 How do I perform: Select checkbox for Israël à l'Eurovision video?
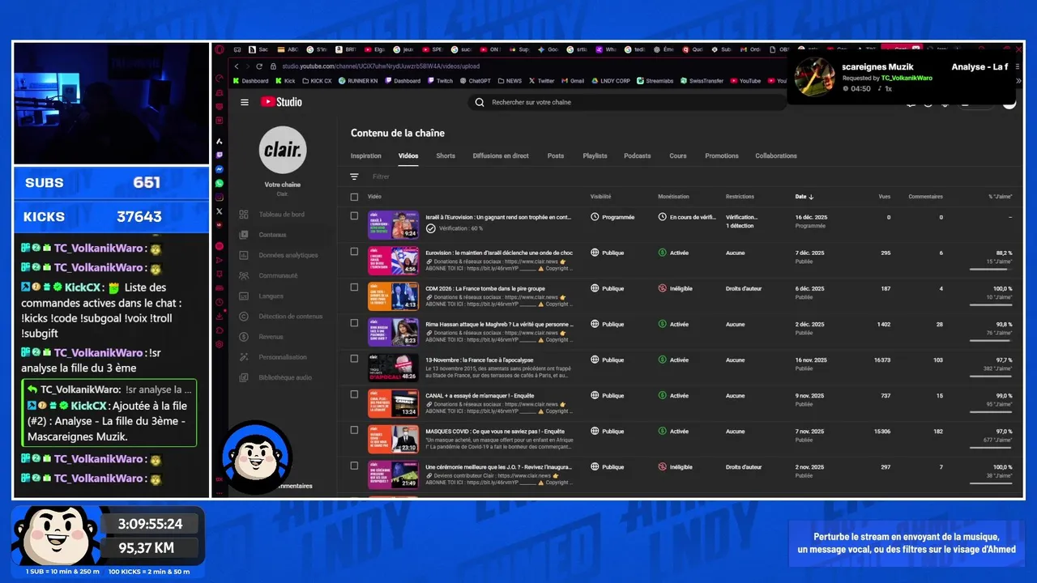354,216
